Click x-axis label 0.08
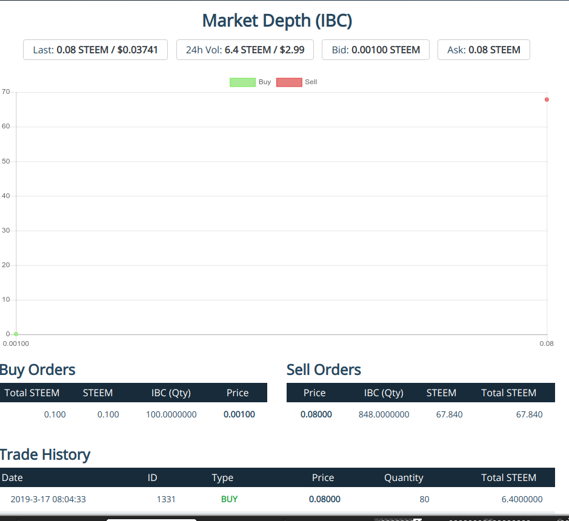The height and width of the screenshot is (521, 569). tap(547, 343)
